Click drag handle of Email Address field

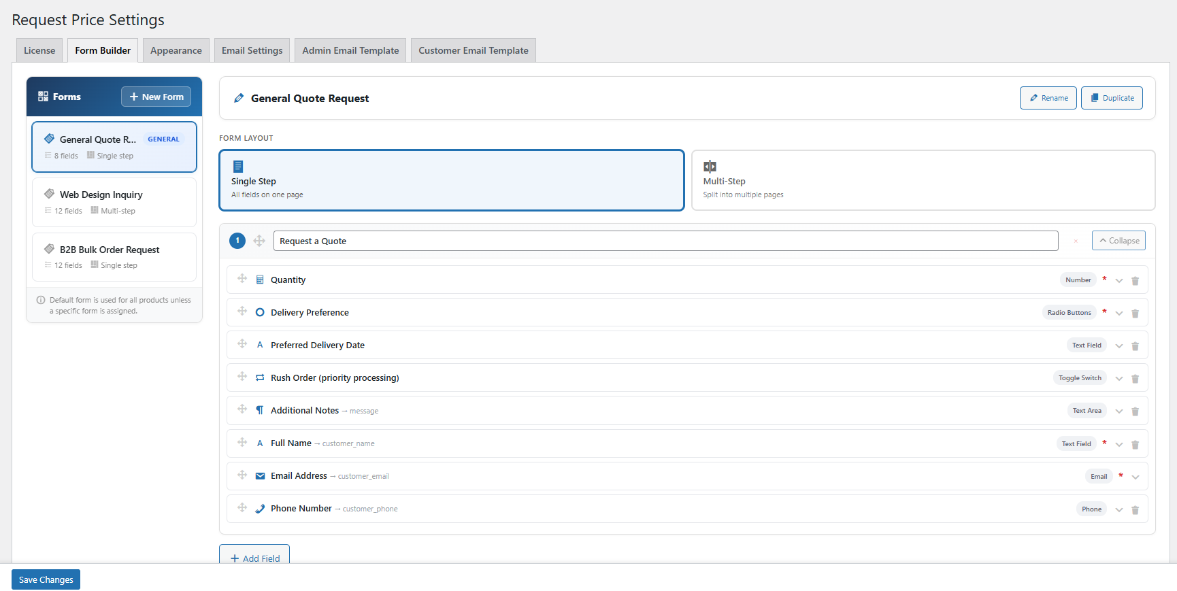(x=242, y=475)
